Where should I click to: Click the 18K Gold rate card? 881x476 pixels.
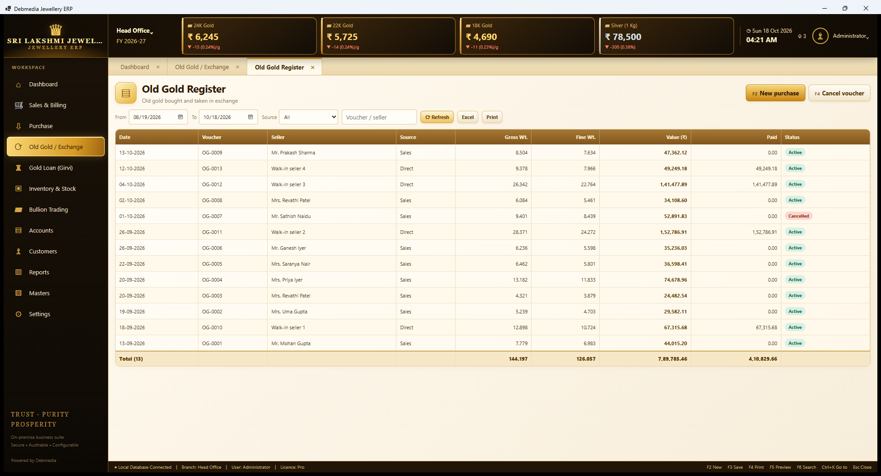(527, 36)
